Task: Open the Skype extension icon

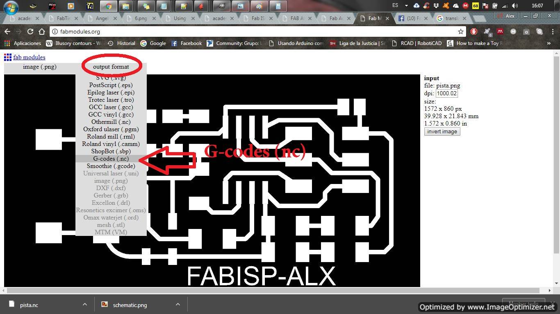Action: pos(540,31)
